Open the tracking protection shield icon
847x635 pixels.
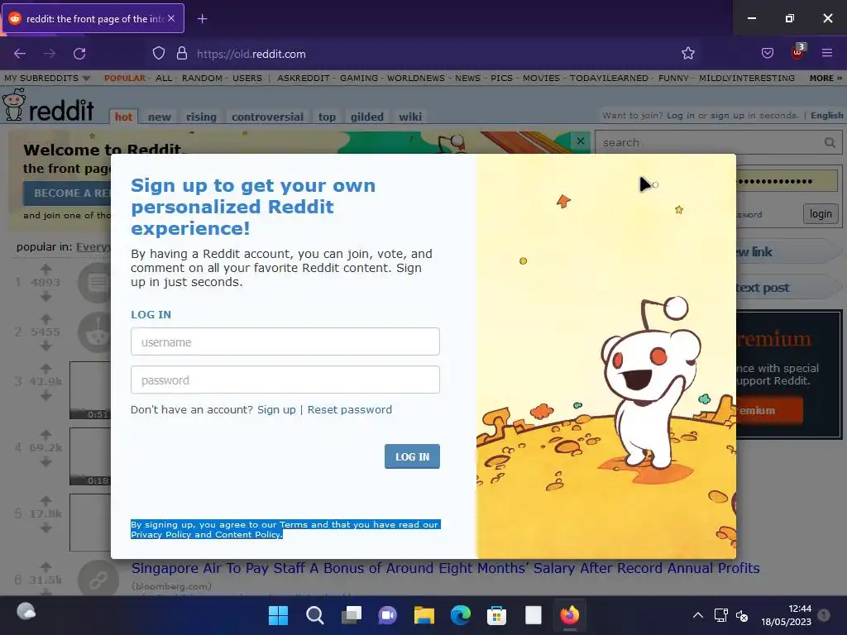point(158,54)
